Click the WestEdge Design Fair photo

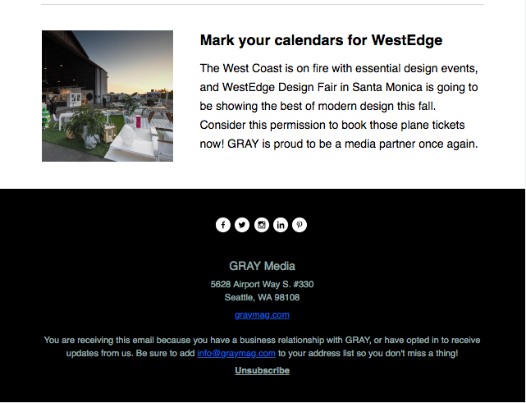point(107,96)
